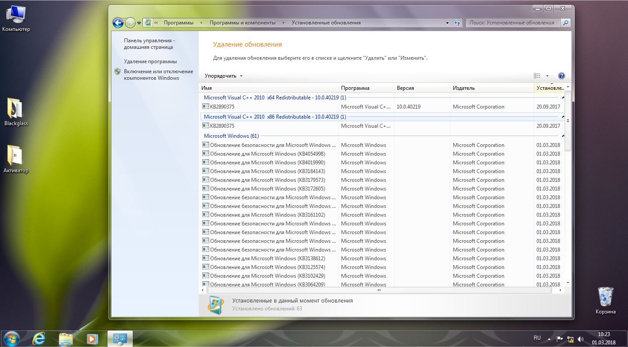
Task: Click the horizontal scrollbar under the update list
Action: coord(380,290)
